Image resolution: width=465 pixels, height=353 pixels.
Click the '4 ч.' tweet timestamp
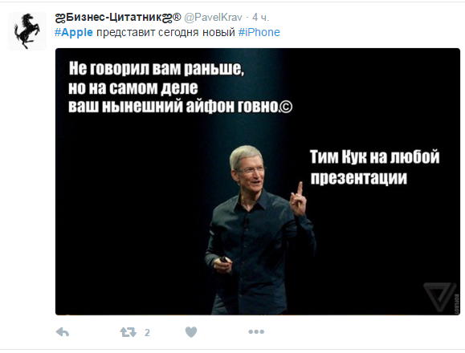[261, 18]
